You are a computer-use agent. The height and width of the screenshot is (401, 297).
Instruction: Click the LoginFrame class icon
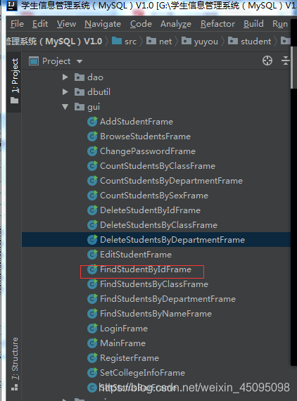[92, 329]
